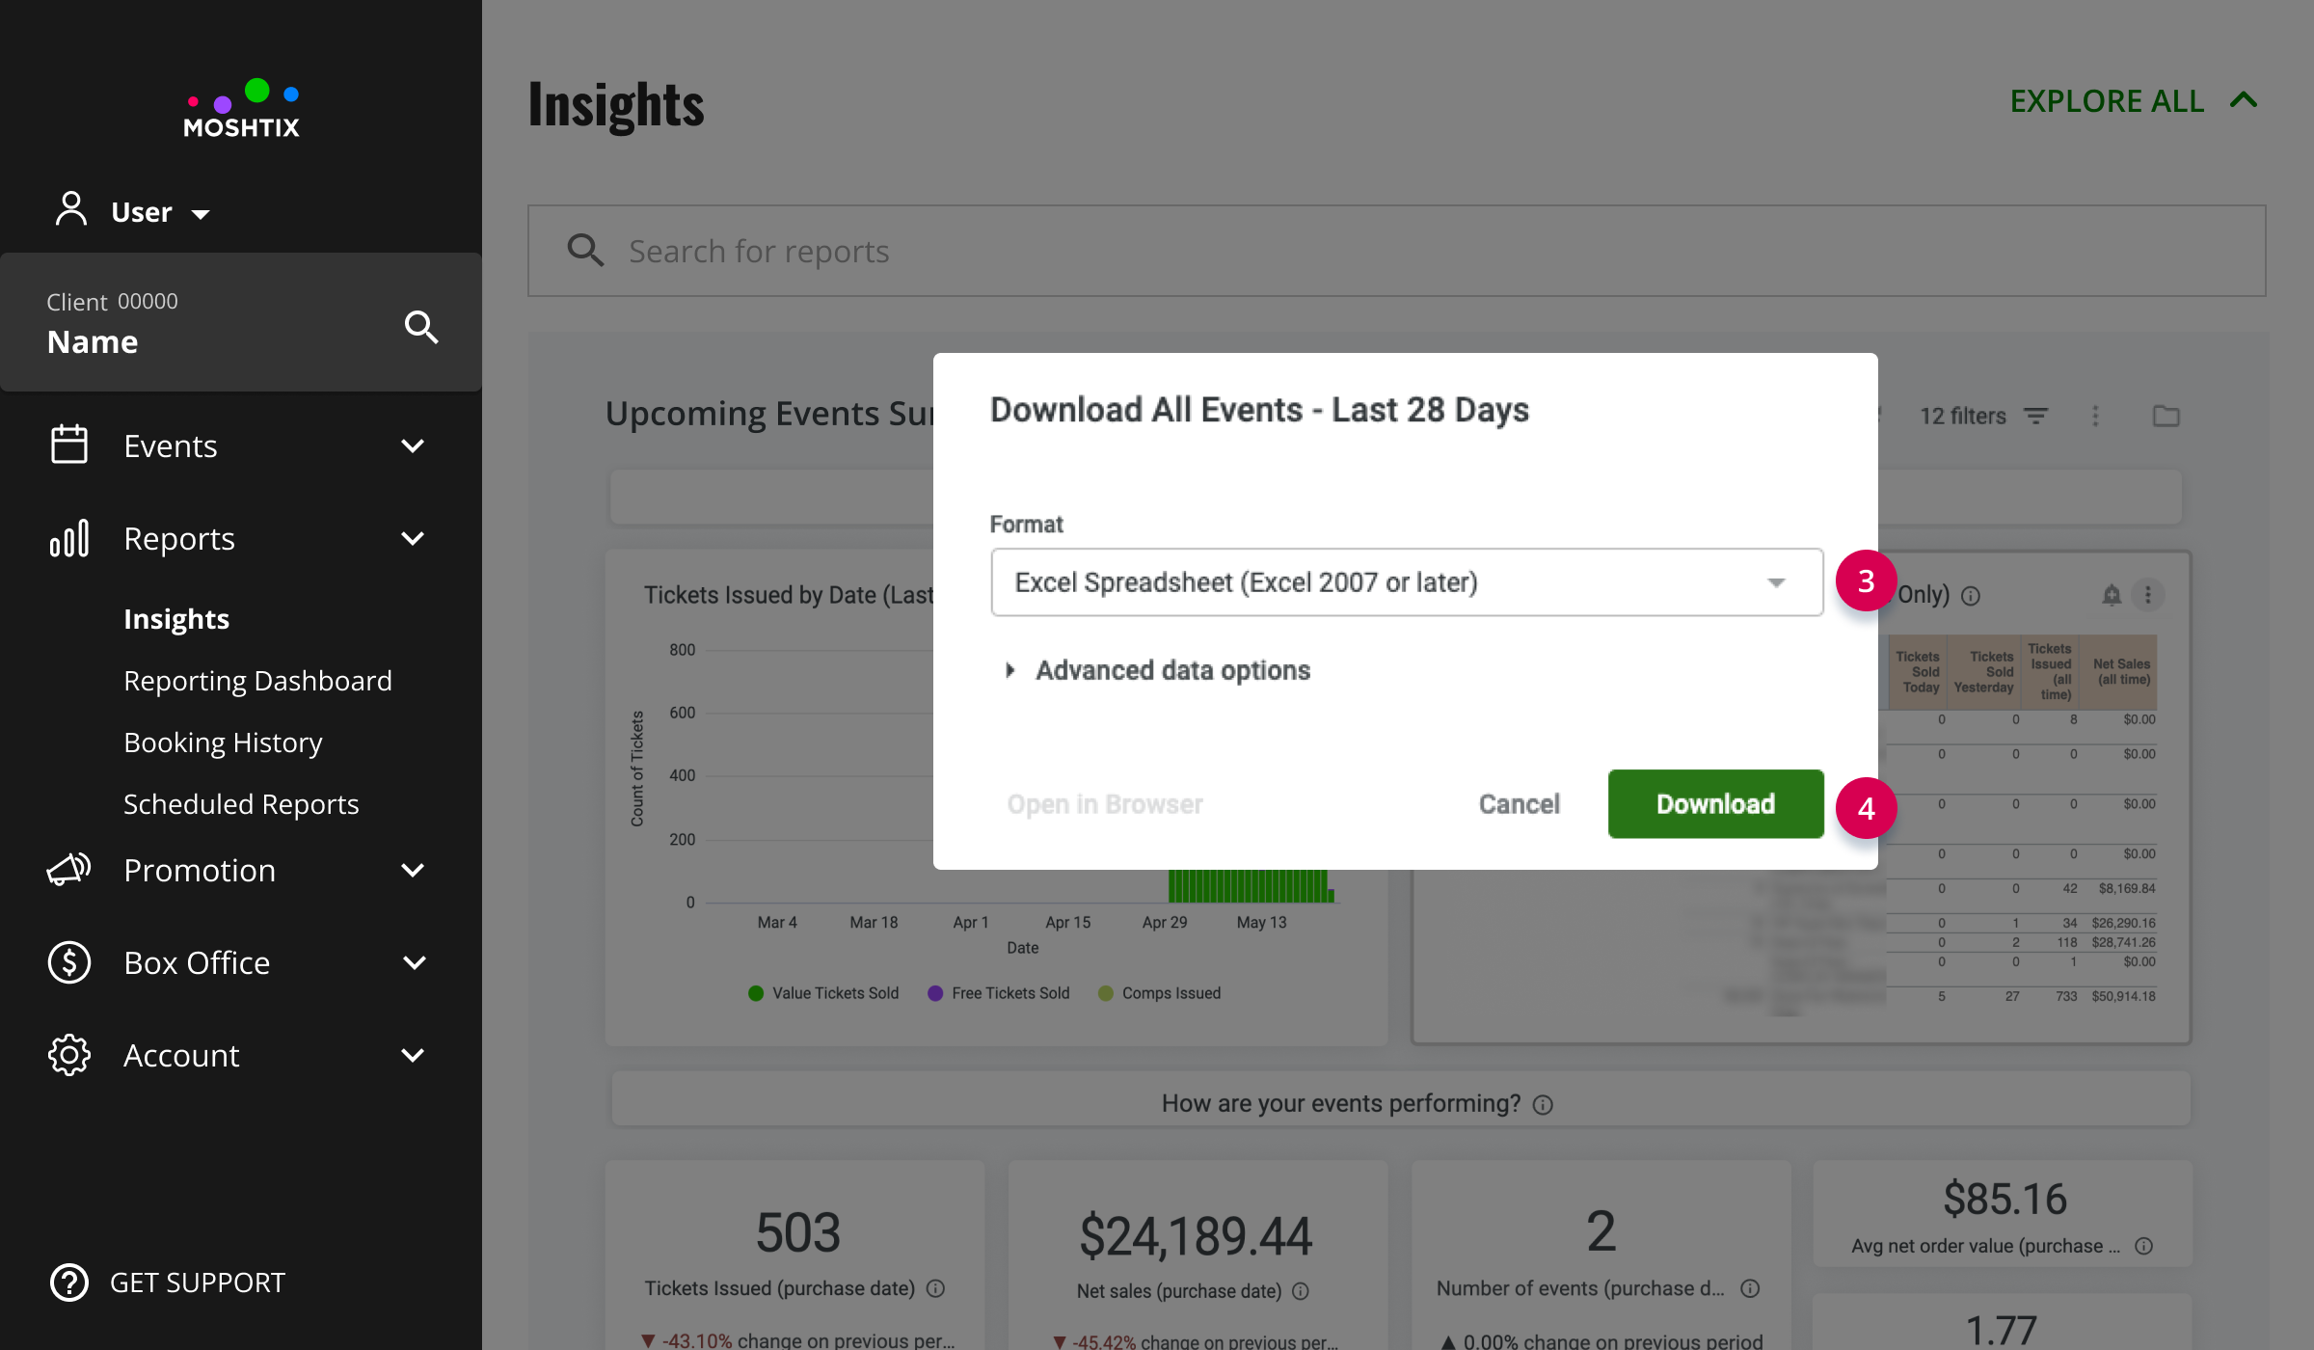
Task: Click Cancel in the download dialog
Action: tap(1519, 804)
